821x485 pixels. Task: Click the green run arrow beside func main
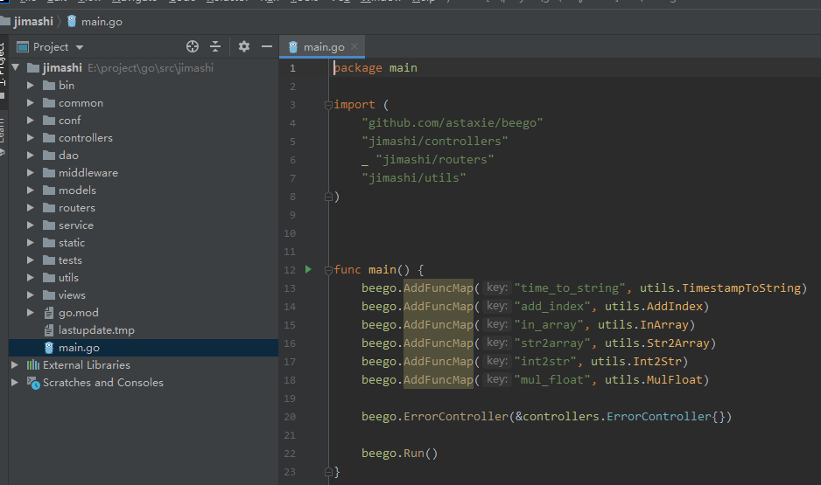pos(308,270)
